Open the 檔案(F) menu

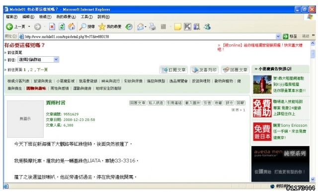(x=11, y=17)
